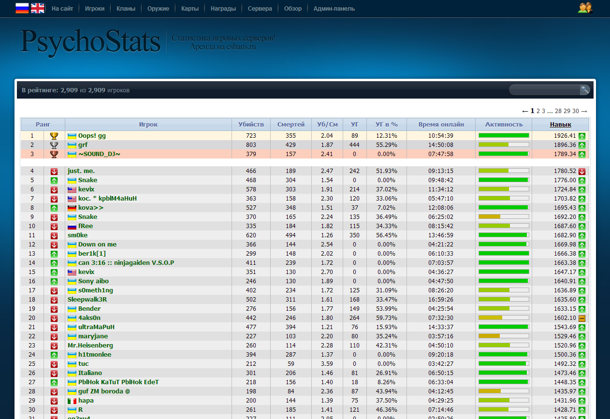
Task: Open the Игроки menu item
Action: (95, 9)
